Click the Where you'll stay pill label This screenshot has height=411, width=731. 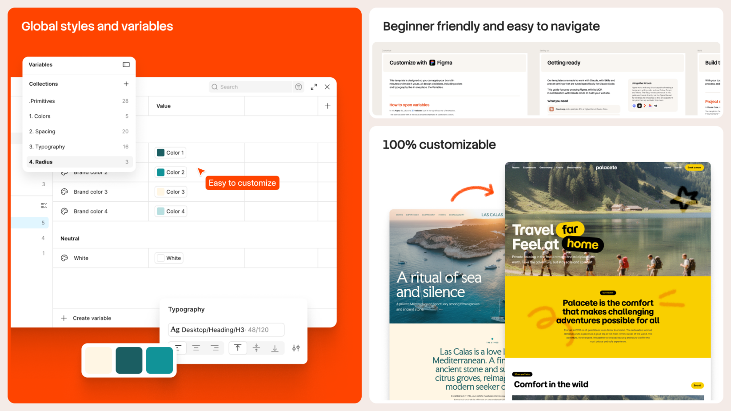522,374
